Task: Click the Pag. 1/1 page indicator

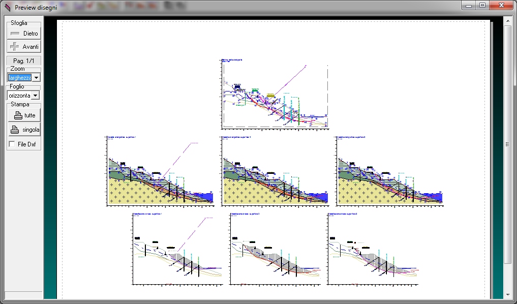Action: pos(24,60)
